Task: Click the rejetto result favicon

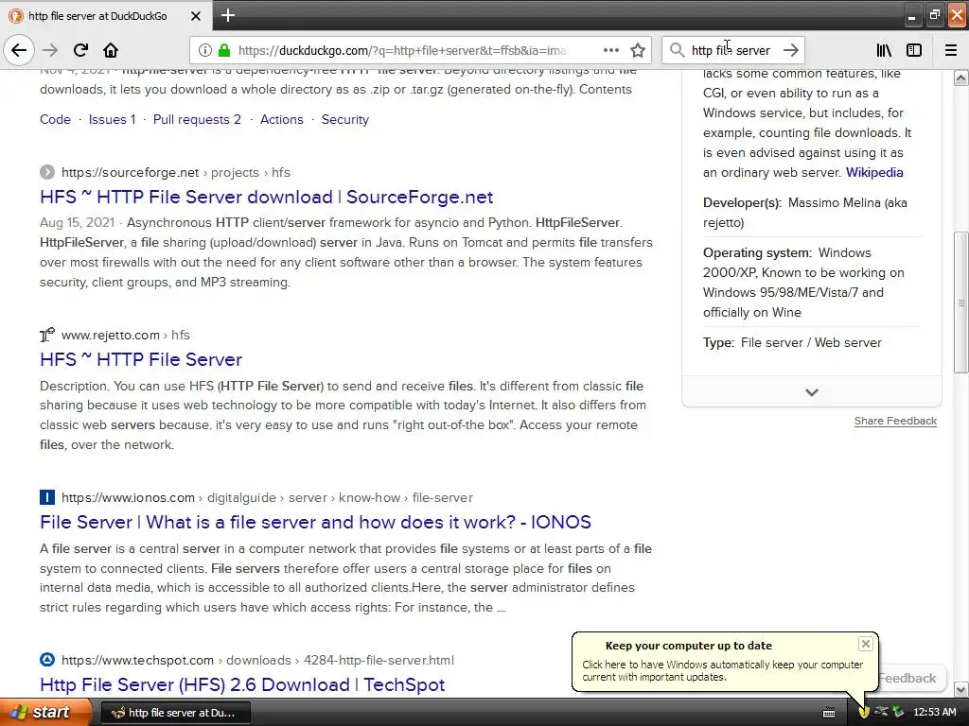Action: click(x=47, y=335)
